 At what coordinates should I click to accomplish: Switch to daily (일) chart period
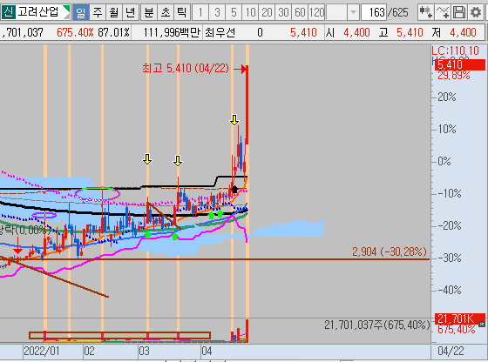coord(80,12)
